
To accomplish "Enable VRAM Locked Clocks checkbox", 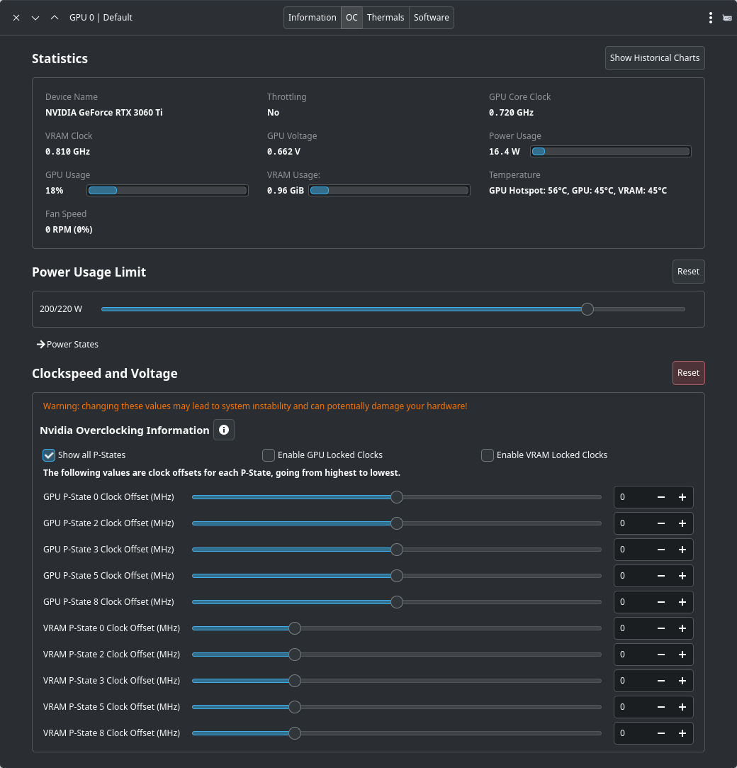I will tap(488, 455).
